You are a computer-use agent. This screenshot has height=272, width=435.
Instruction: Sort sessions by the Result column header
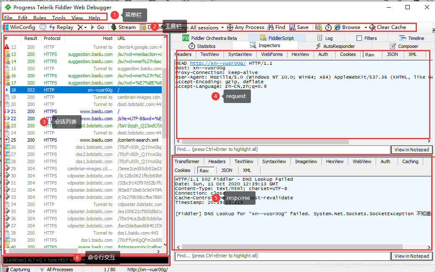pyautogui.click(x=31, y=38)
